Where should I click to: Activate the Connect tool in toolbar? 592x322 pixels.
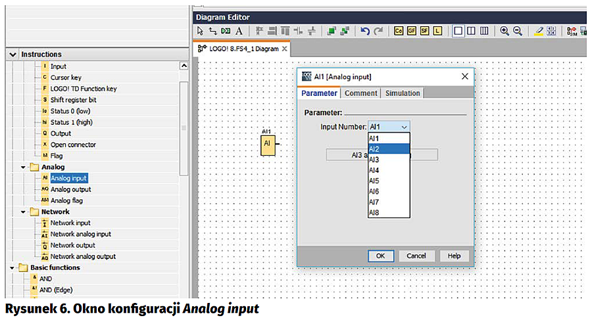click(x=212, y=31)
